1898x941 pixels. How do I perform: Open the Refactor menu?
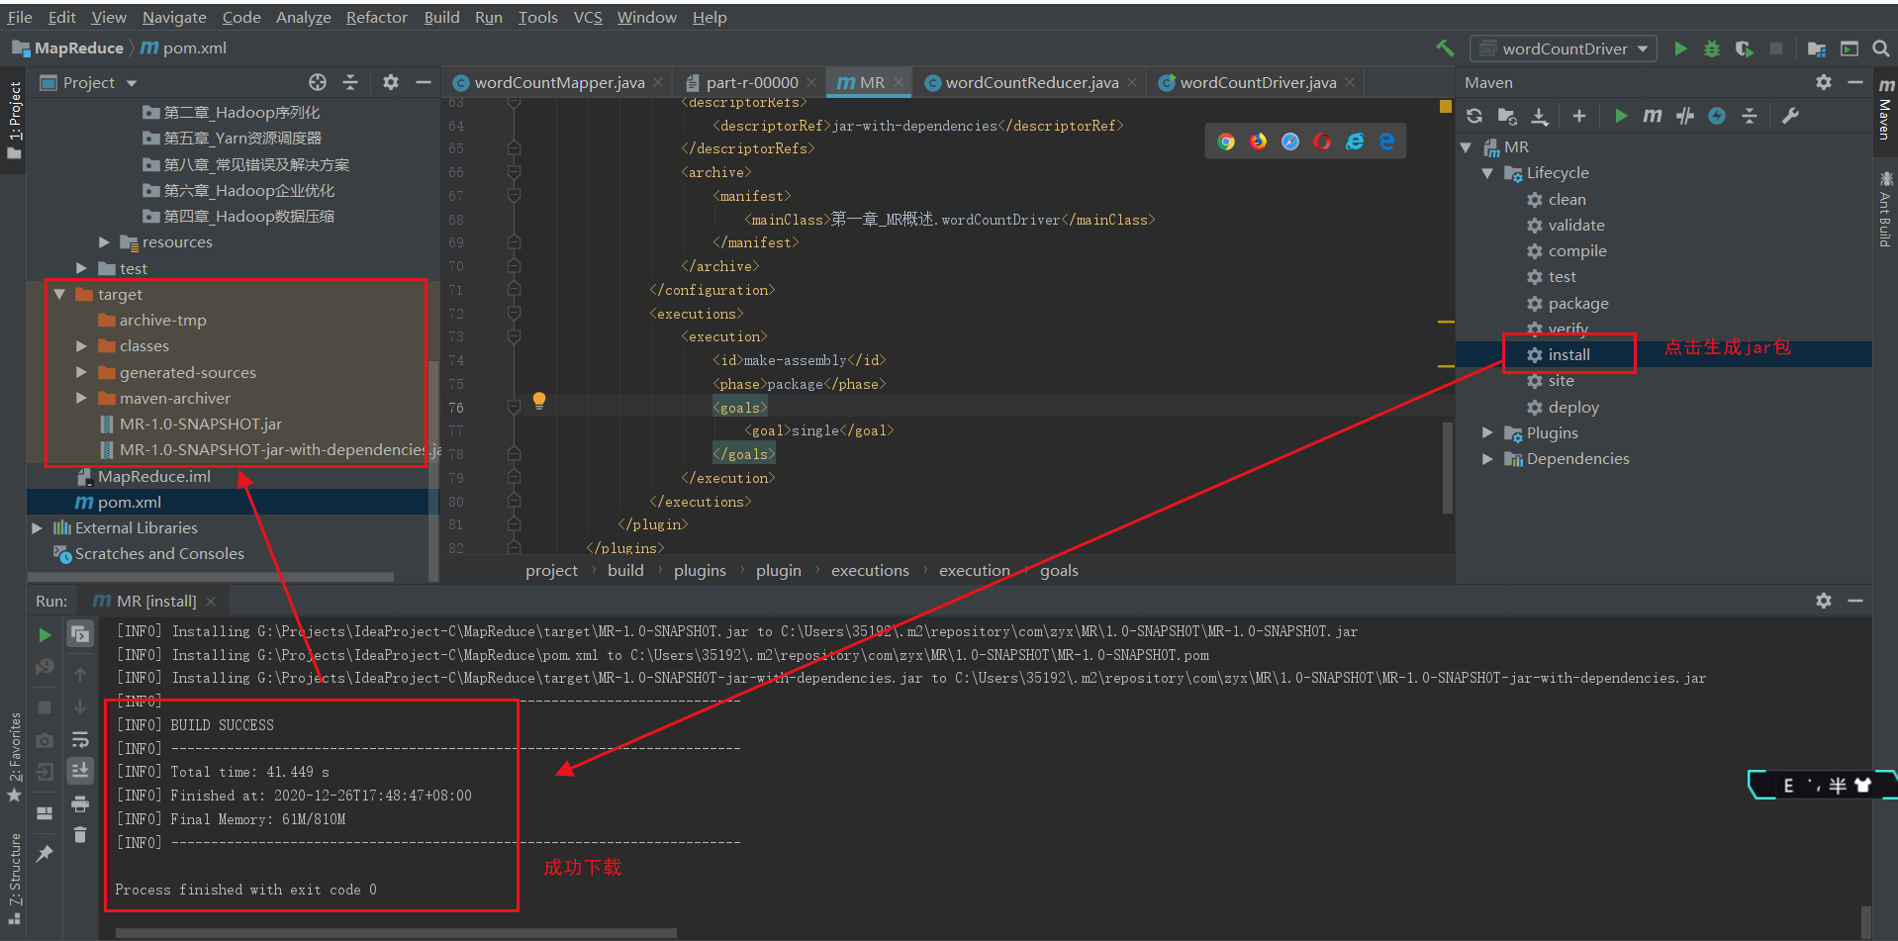click(x=376, y=17)
